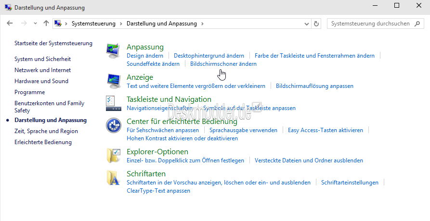Click the Systemsteuerung durchsuchen search field
Image resolution: width=430 pixels, height=221 pixels.
[x=371, y=24]
